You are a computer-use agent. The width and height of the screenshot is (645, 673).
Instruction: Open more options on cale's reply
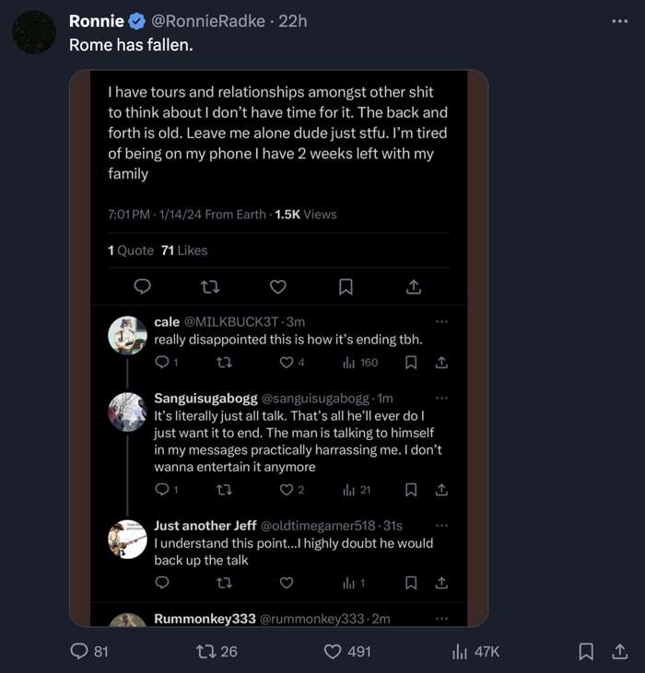[441, 321]
